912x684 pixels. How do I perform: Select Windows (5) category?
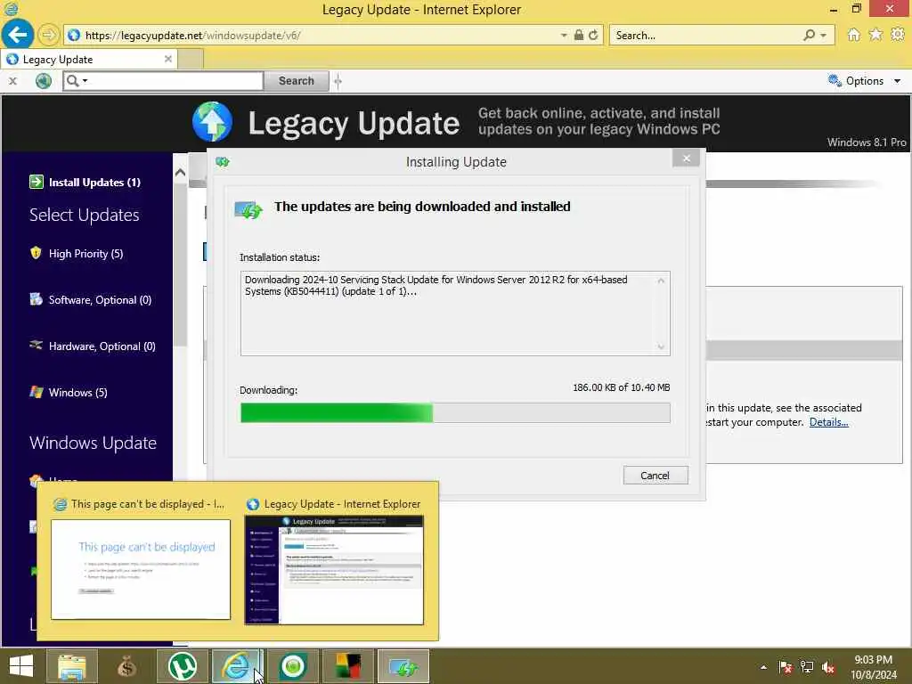tap(78, 393)
